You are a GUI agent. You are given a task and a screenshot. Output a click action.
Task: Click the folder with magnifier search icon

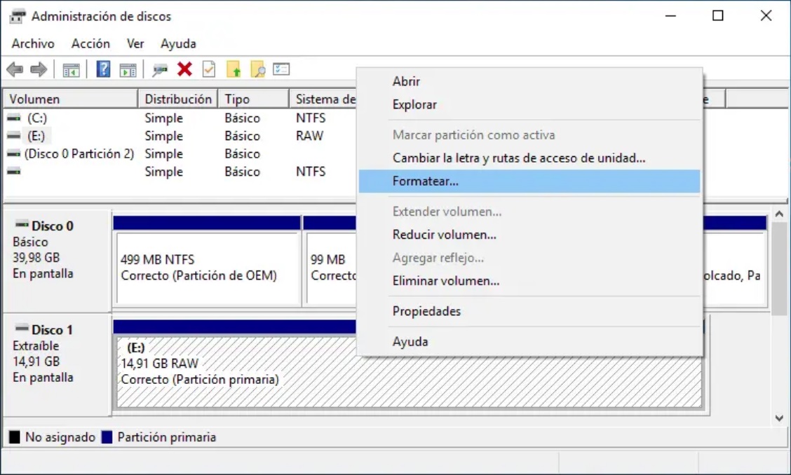point(257,69)
